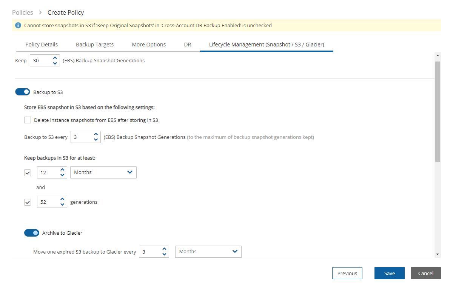Open the Months dropdown for Glacier archiving
Image resolution: width=453 pixels, height=283 pixels.
[x=208, y=252]
